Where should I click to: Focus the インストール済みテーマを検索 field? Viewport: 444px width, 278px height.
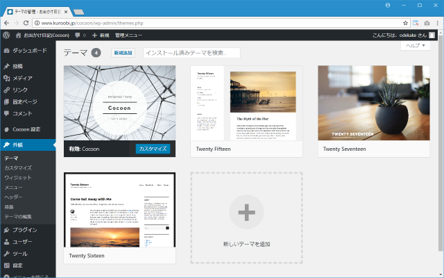[x=191, y=53]
